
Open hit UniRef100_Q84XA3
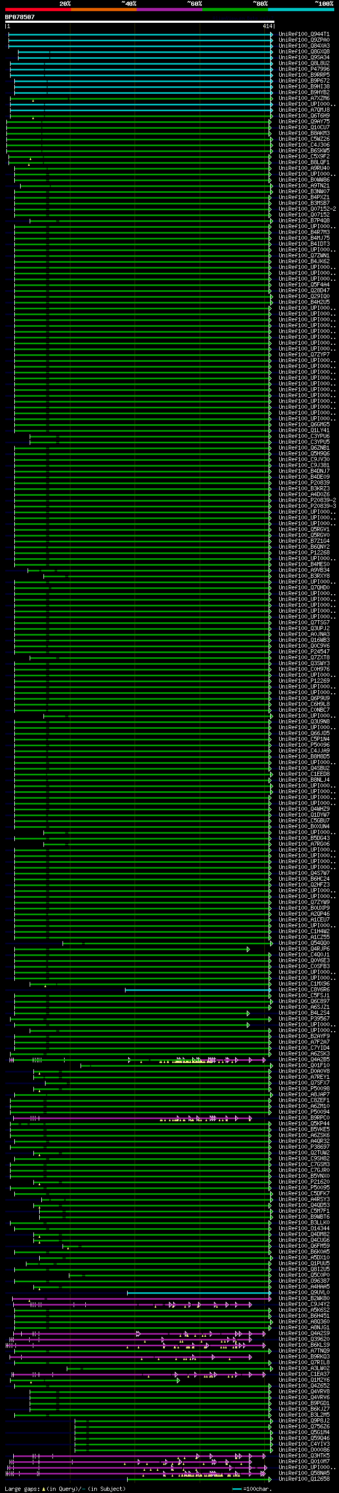click(x=304, y=46)
